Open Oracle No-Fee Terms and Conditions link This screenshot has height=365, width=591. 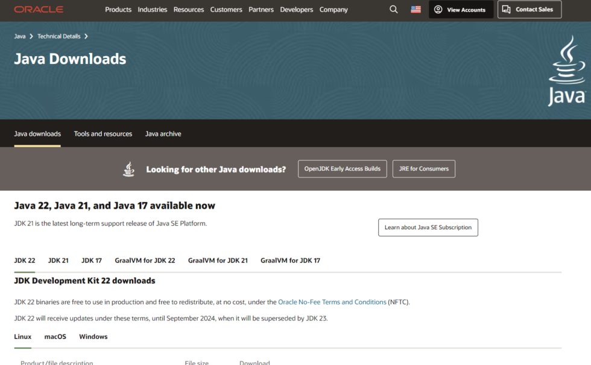[332, 302]
